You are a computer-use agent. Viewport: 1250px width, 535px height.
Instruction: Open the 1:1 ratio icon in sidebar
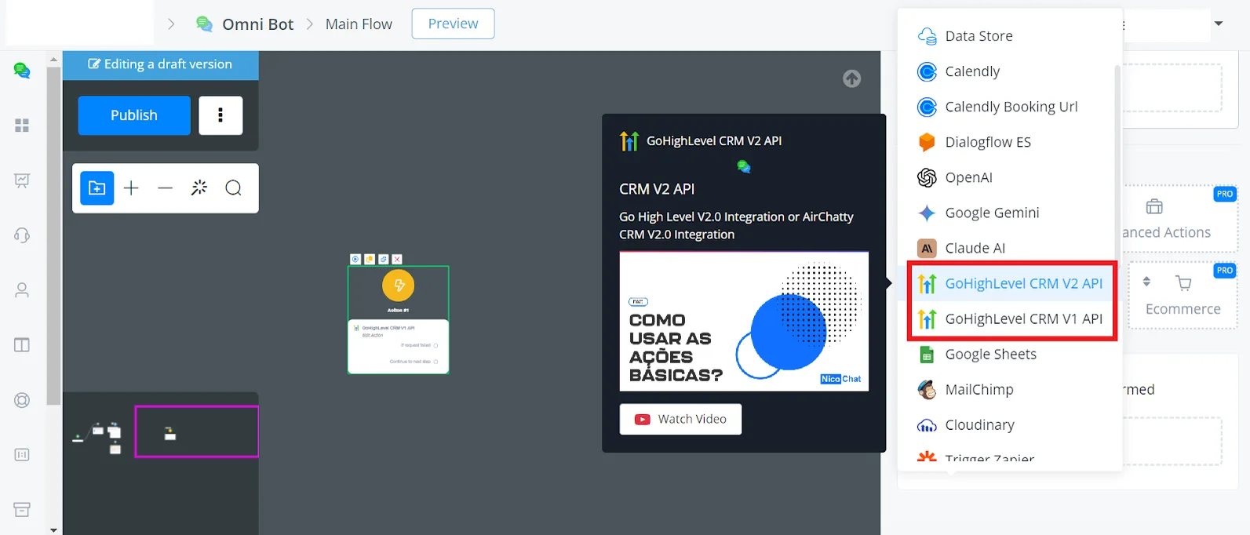point(22,455)
